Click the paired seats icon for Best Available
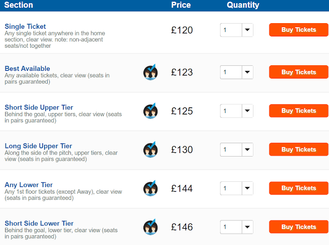The height and width of the screenshot is (245, 329). (x=150, y=72)
